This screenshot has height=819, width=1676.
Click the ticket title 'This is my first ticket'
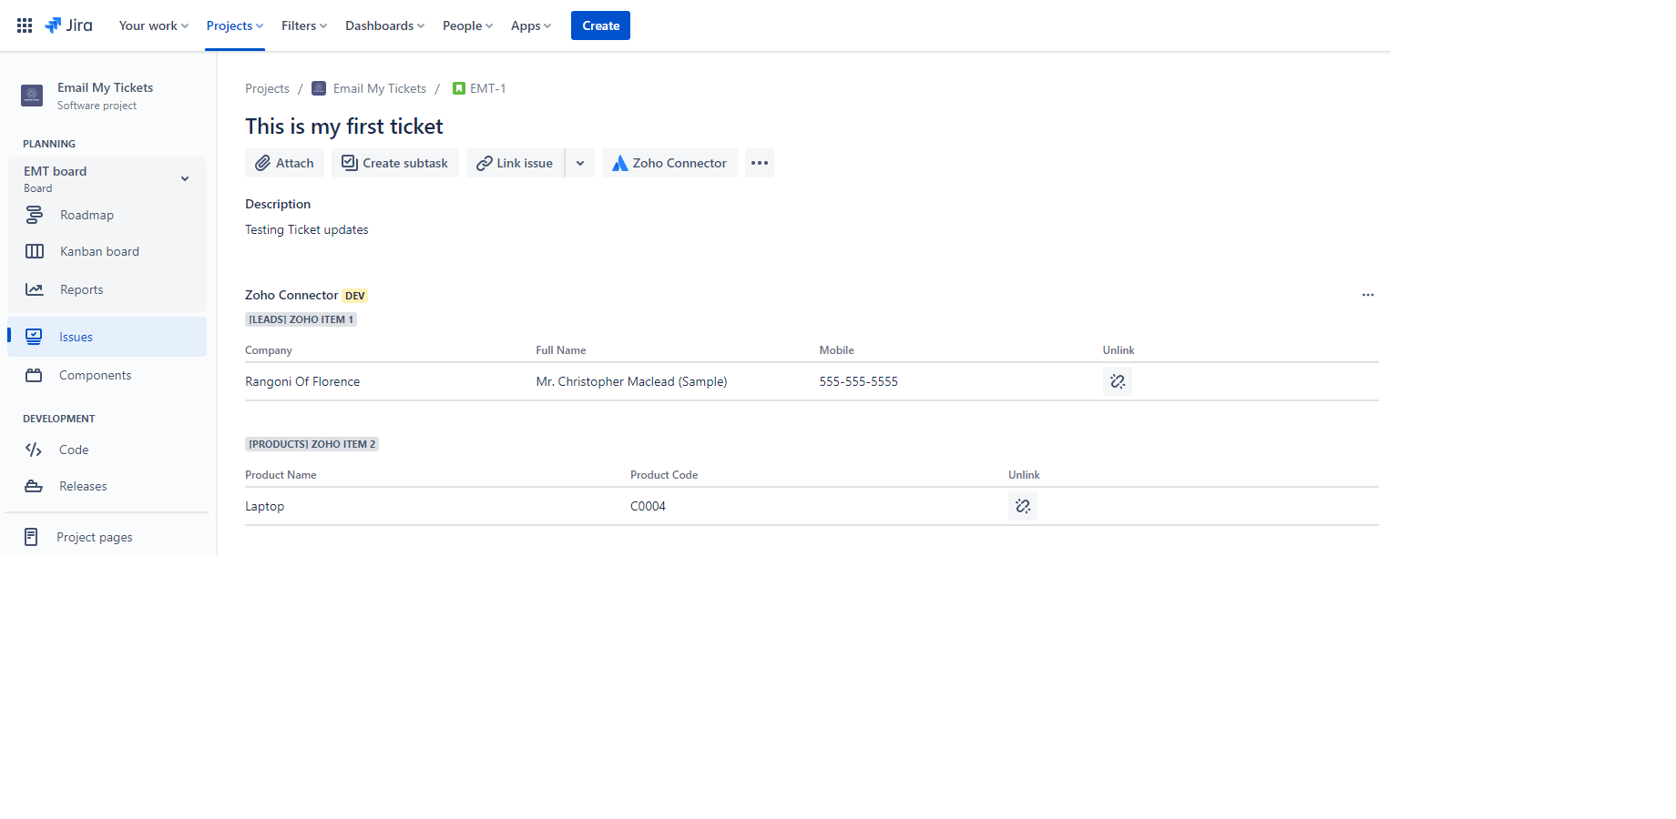[x=344, y=126]
